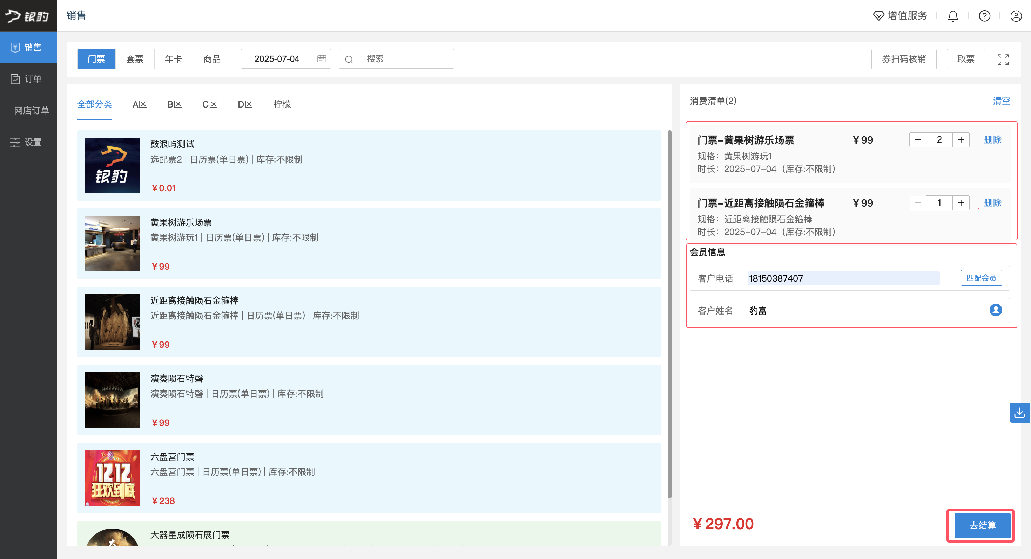Click quantity field showing 1
Screen dimensions: 1031x559
tap(939, 203)
